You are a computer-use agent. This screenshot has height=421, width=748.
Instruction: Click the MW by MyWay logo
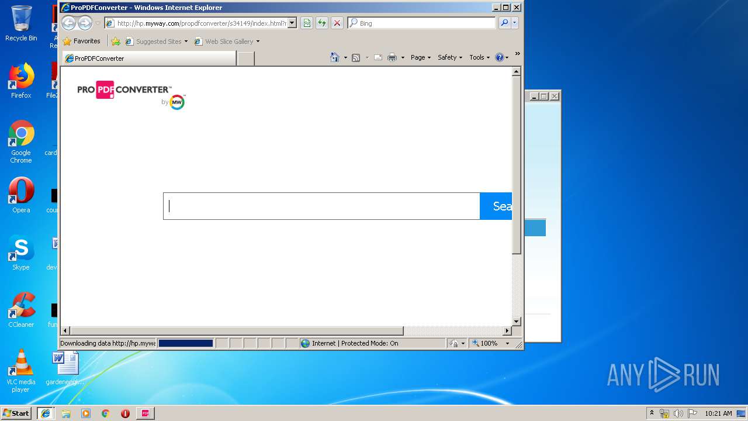[177, 102]
